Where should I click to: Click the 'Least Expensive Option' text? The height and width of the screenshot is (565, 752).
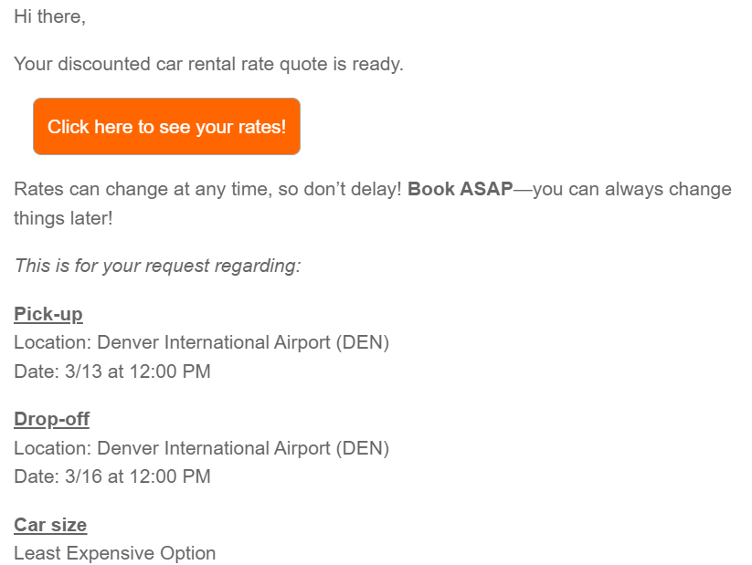tap(114, 553)
